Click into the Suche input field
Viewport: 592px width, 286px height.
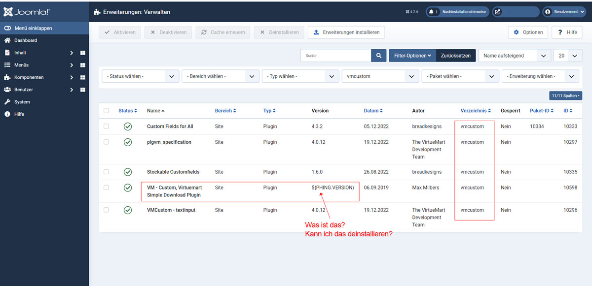[x=336, y=56]
